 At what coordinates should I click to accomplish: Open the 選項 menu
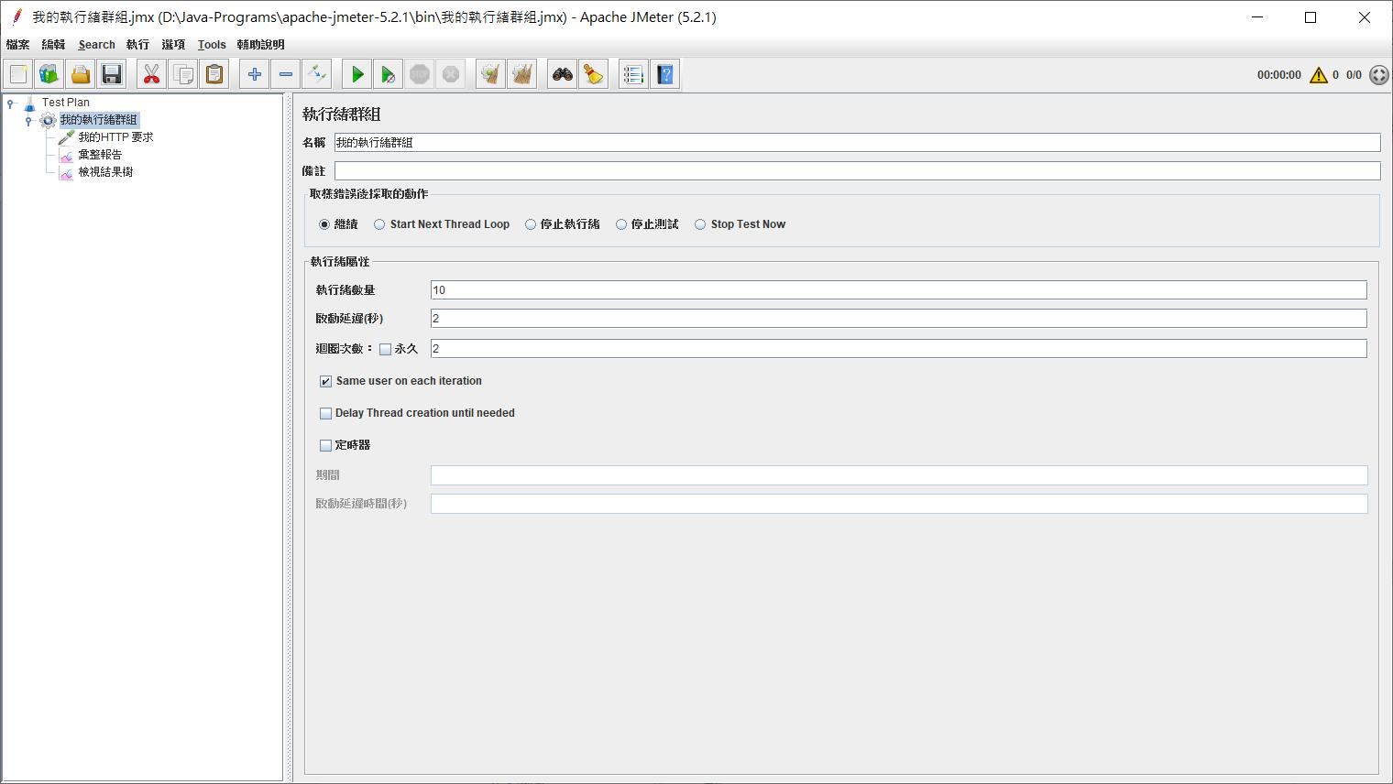point(173,44)
